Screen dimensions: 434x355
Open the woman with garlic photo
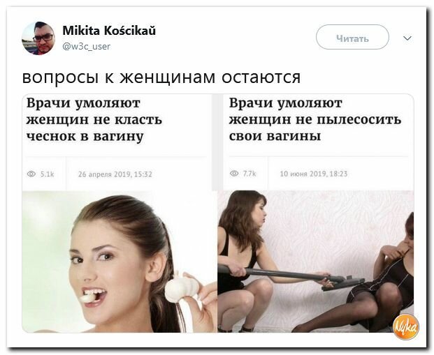[x=120, y=262]
